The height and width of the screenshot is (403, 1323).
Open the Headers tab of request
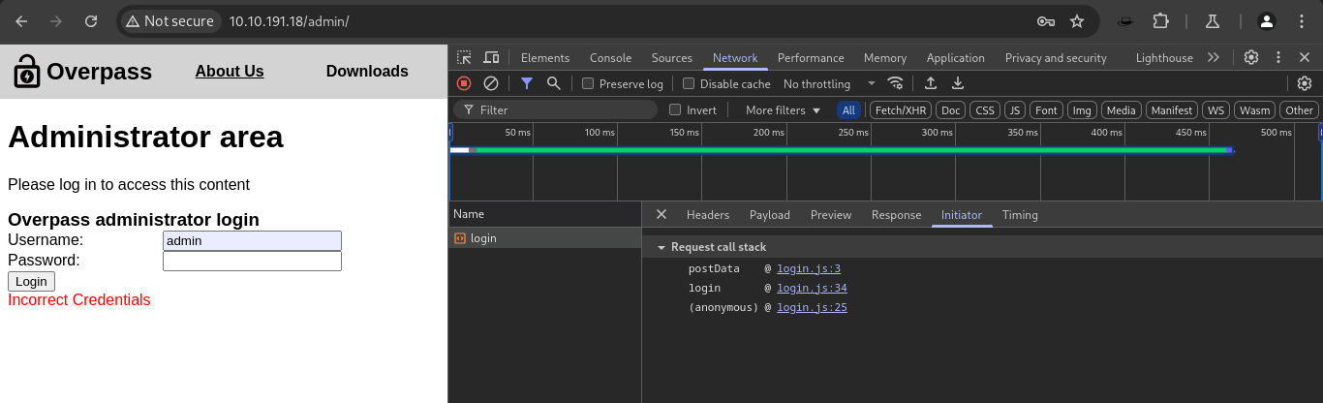point(707,215)
